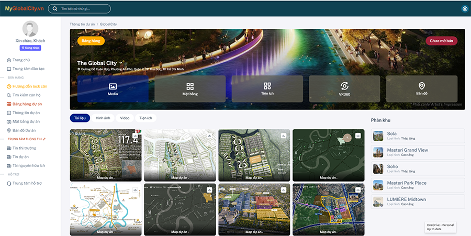Click the Tiện ích amenities tile
471x236 pixels.
tap(267, 88)
